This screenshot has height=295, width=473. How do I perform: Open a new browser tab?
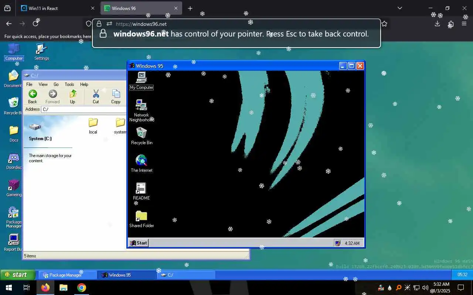[190, 8]
